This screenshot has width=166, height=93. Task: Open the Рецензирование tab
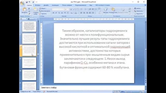pos(81,5)
